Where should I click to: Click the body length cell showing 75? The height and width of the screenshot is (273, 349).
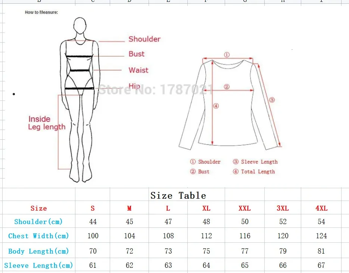coord(206,251)
